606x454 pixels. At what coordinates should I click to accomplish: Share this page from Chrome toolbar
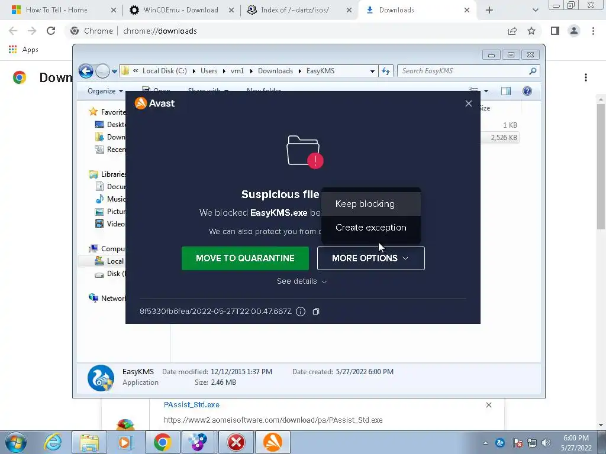512,31
